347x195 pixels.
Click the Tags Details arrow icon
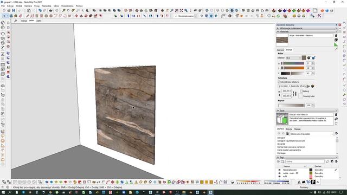pyautogui.click(x=336, y=161)
